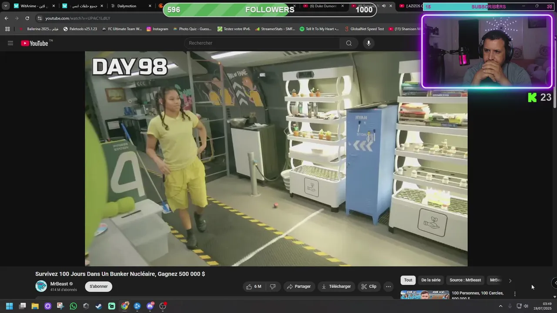Click the playing video frame

tap(276, 159)
